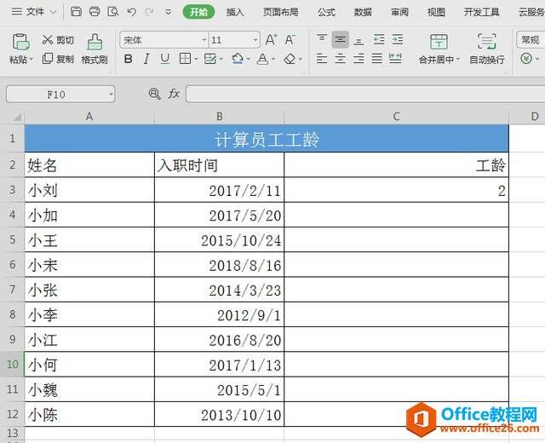The width and height of the screenshot is (545, 443).
Task: Open quick access toolbar customize arrow
Action: tap(169, 12)
